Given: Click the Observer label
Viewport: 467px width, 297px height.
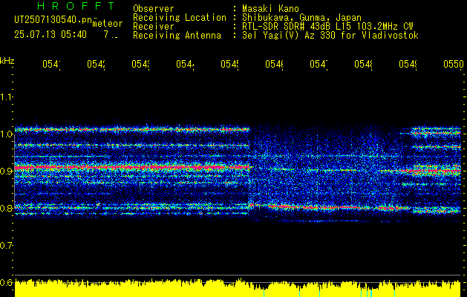Looking at the screenshot, I should point(154,9).
